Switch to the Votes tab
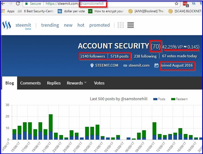 point(99,83)
